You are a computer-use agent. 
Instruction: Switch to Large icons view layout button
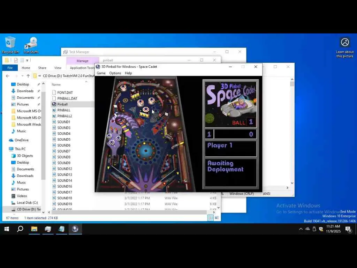217,218
